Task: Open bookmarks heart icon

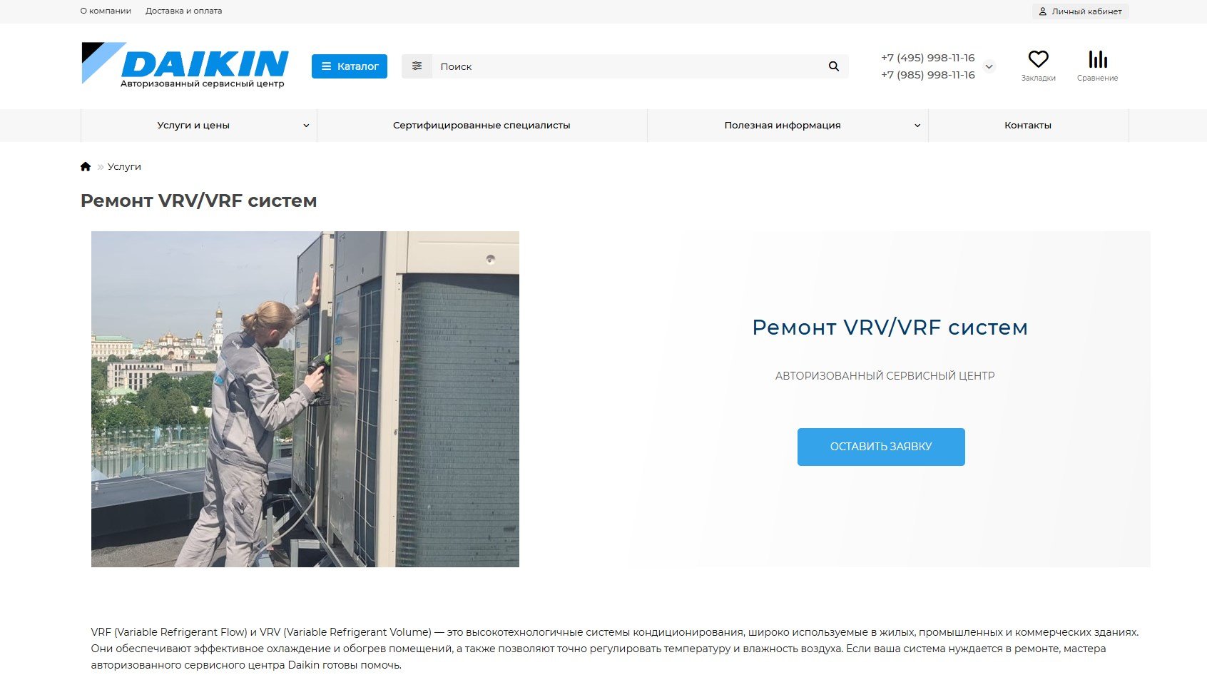Action: [1038, 59]
